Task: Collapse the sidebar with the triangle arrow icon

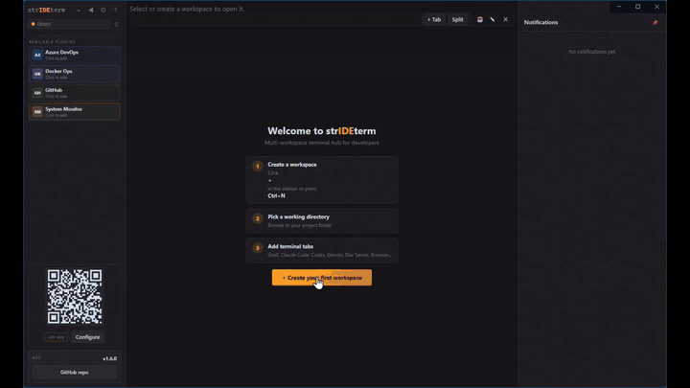Action: click(x=91, y=11)
